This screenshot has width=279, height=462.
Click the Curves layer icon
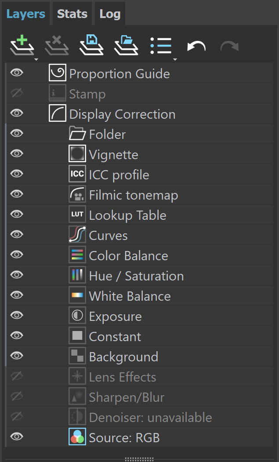[x=77, y=234]
